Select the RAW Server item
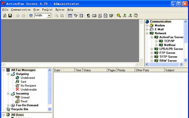 168,61
